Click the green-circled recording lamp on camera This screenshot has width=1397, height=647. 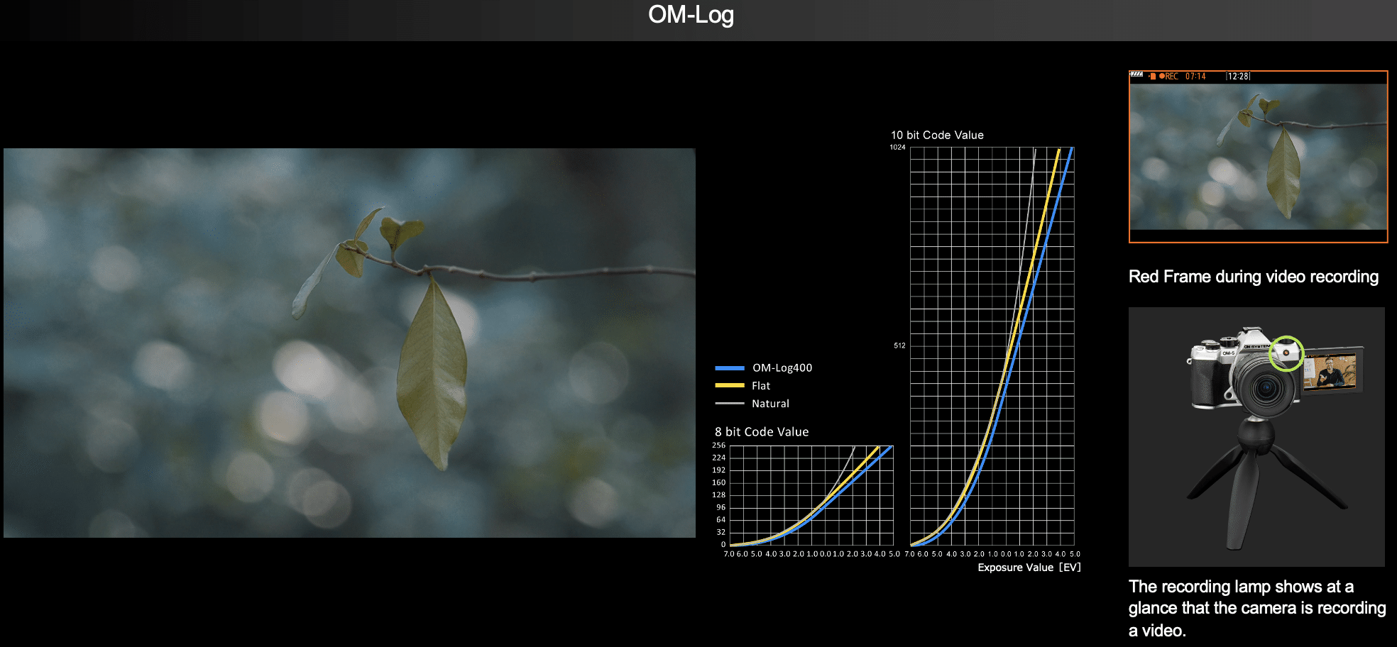coord(1286,353)
